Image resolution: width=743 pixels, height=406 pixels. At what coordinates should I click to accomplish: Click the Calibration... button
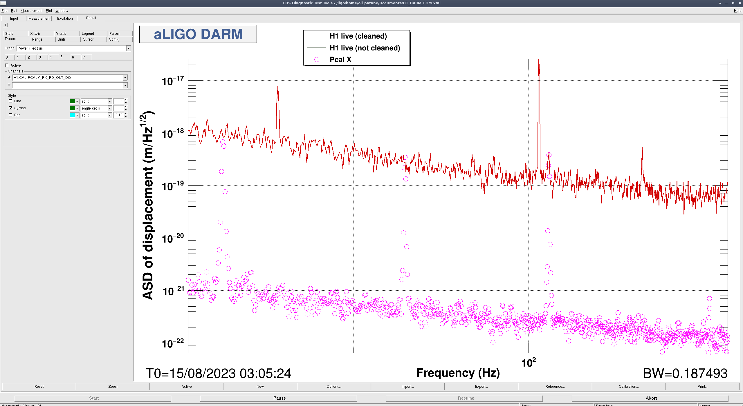pos(629,387)
